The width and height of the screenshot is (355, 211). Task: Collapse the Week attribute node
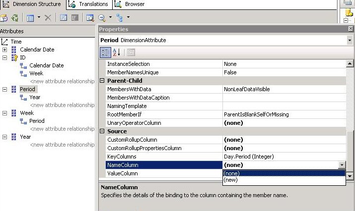pyautogui.click(x=4, y=113)
